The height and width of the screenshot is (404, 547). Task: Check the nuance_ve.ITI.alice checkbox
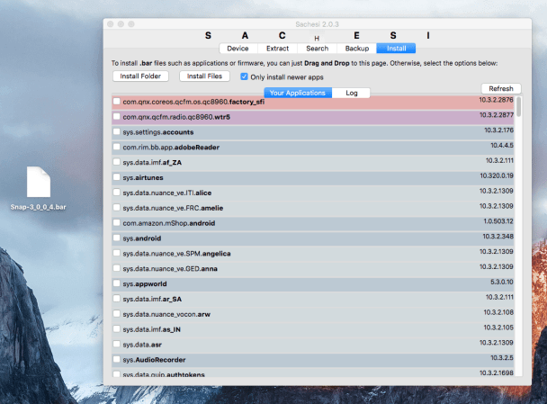coord(117,193)
